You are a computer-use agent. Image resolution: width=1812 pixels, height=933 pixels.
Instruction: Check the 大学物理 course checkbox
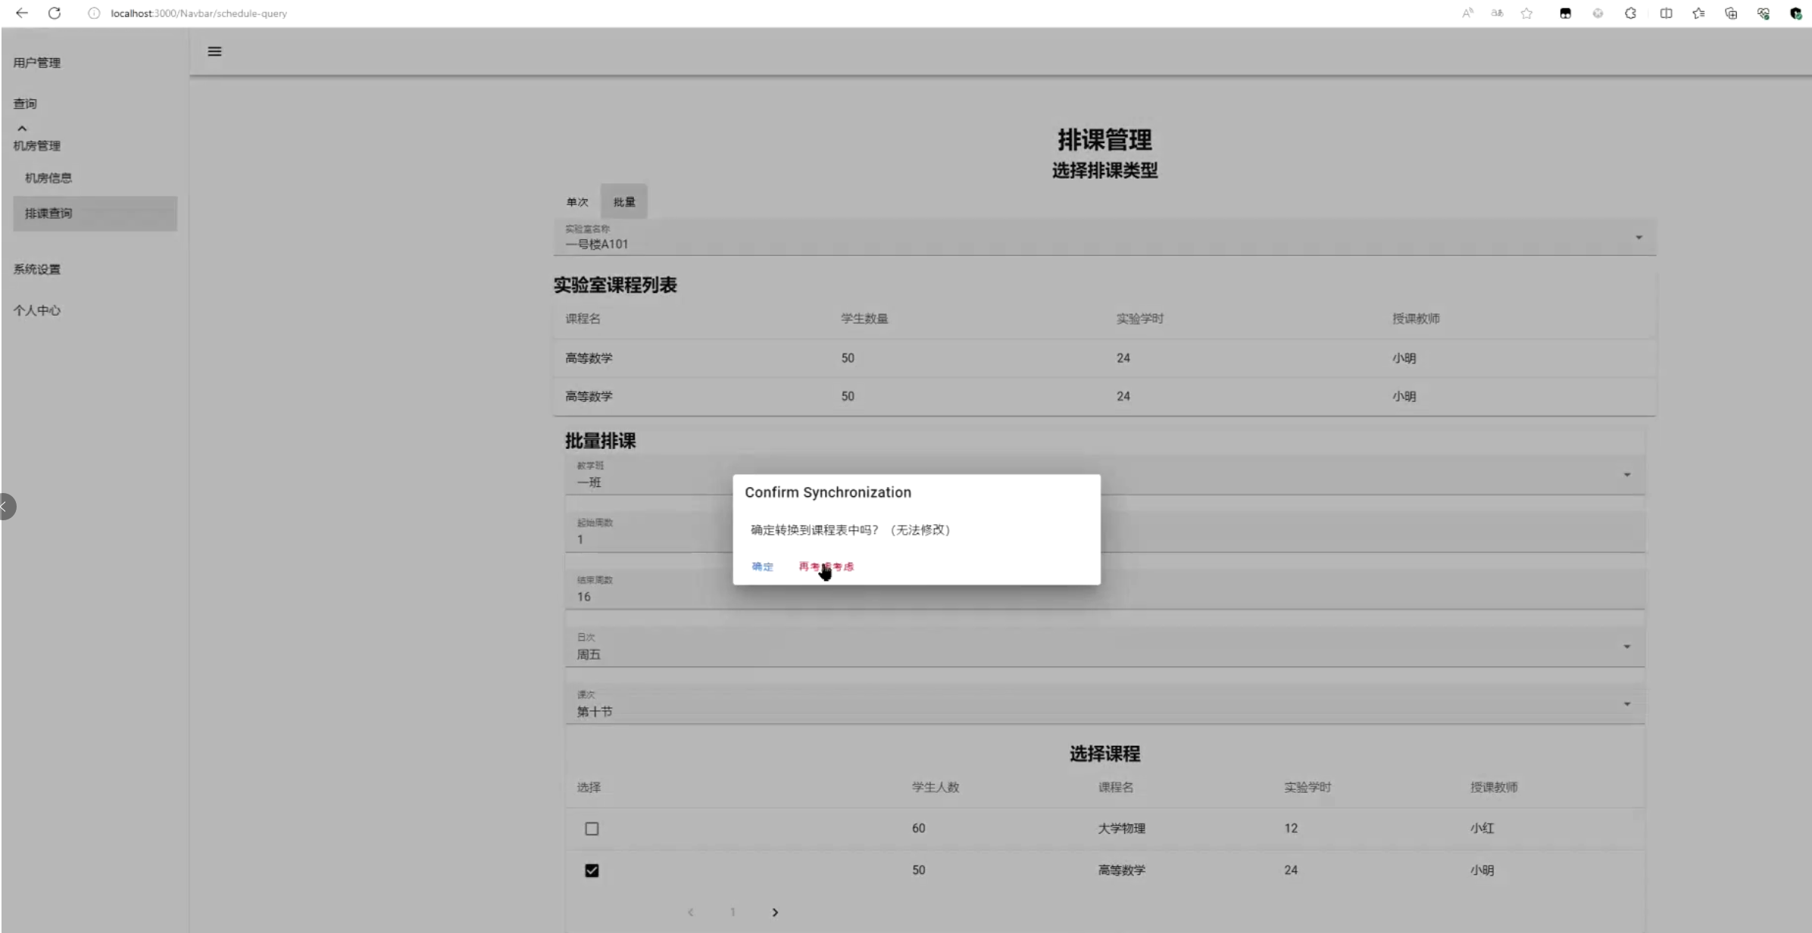pos(591,828)
